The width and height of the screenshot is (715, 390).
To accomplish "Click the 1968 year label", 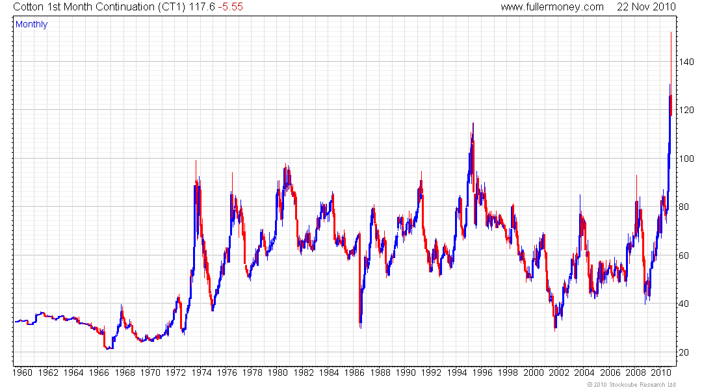I will [x=125, y=372].
